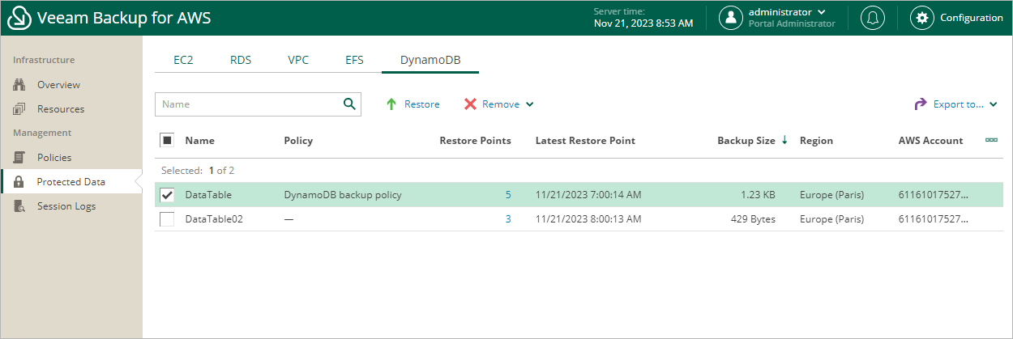1013x339 pixels.
Task: Click the Overview binoculars icon
Action: pos(20,85)
